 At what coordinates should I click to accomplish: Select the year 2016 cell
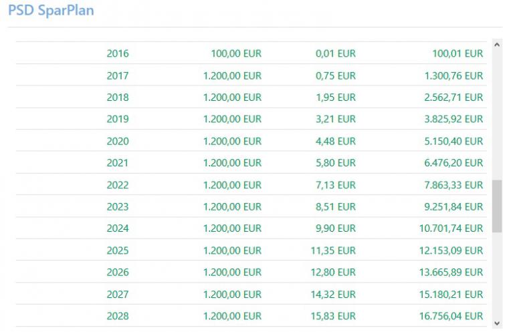pos(118,53)
